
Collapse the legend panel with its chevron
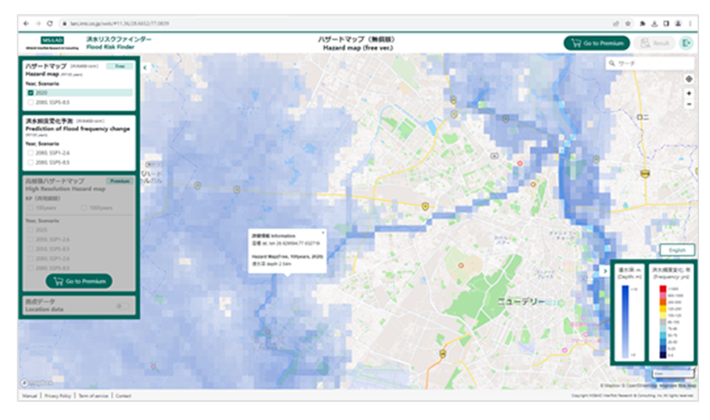[605, 271]
